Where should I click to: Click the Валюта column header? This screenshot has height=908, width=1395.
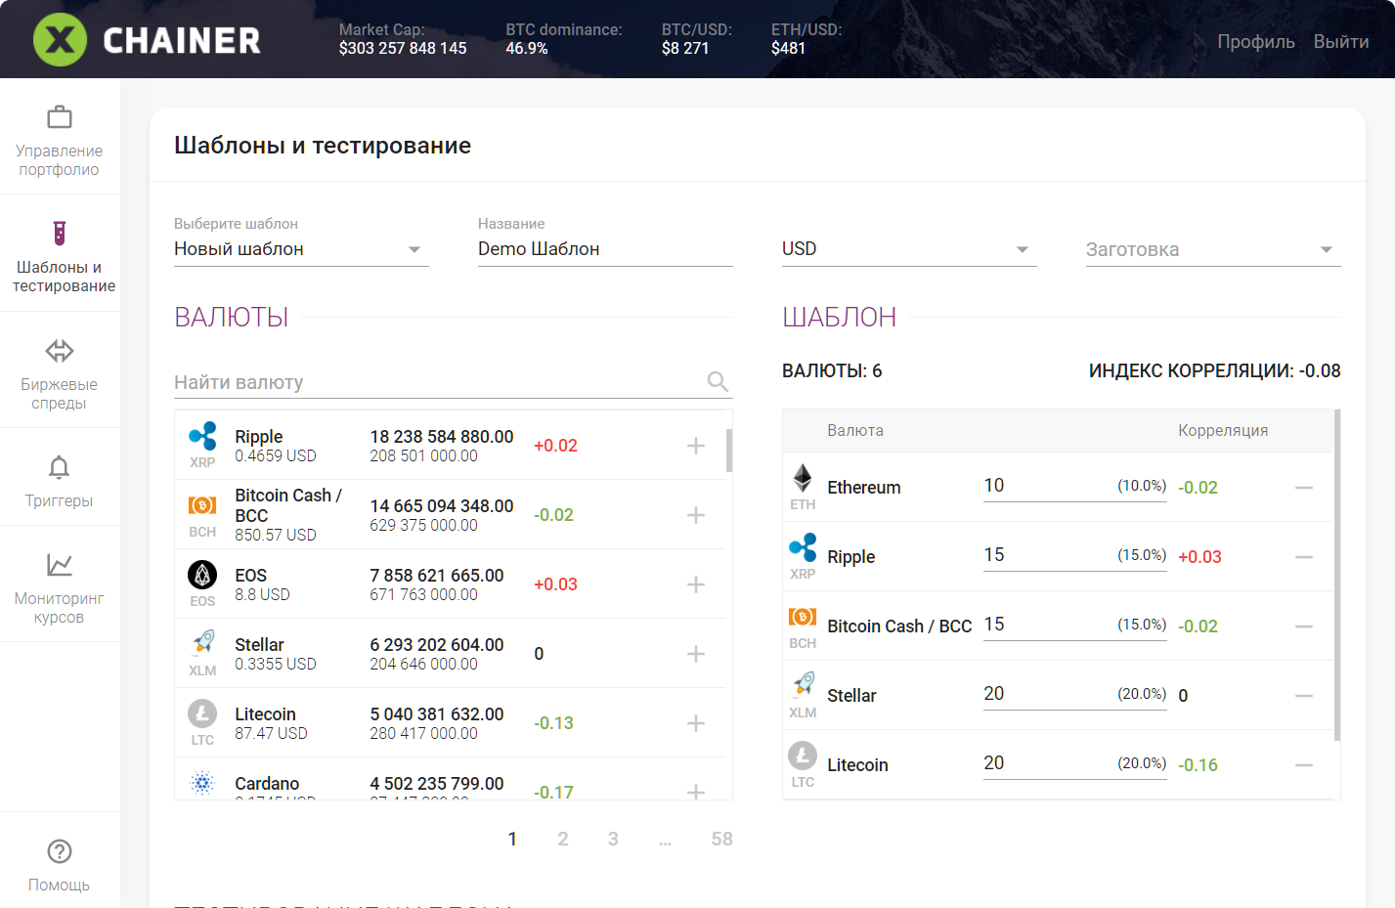(855, 431)
